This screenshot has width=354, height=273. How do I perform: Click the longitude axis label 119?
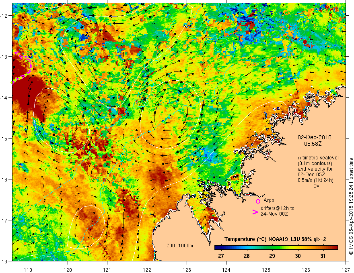pos(28,270)
